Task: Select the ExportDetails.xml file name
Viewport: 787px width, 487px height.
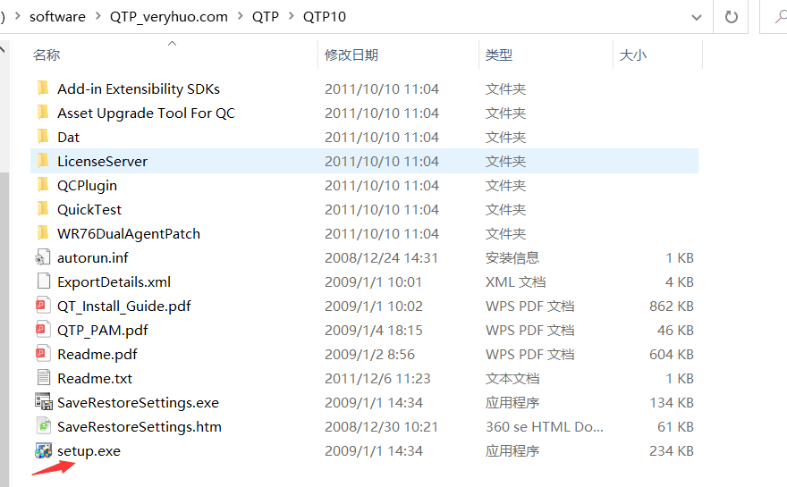Action: pos(114,281)
